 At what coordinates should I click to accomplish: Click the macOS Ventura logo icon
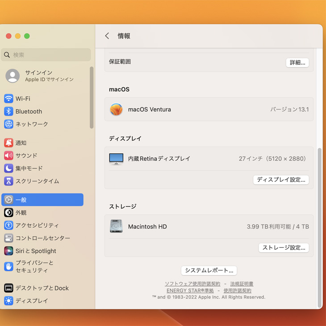[x=116, y=109]
